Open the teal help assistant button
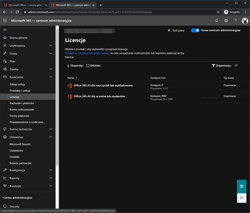 pyautogui.click(x=241, y=186)
